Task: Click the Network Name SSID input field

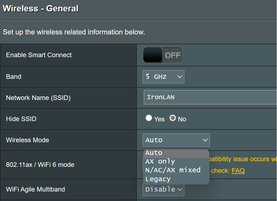Action: pyautogui.click(x=210, y=97)
